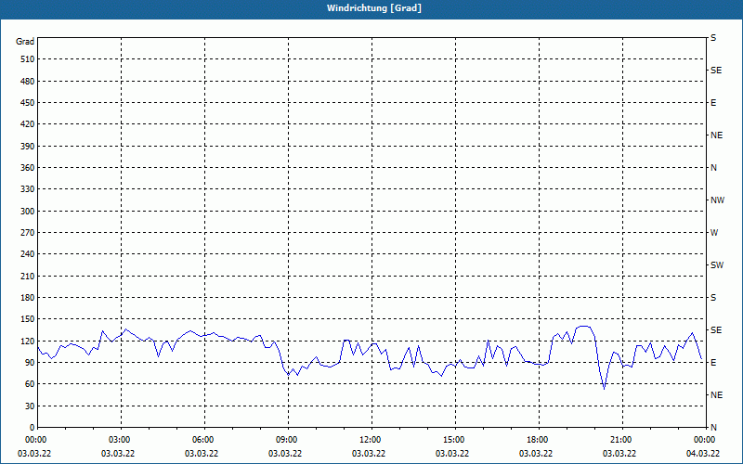Select the y-axis value "480"
743x464 pixels.
28,82
